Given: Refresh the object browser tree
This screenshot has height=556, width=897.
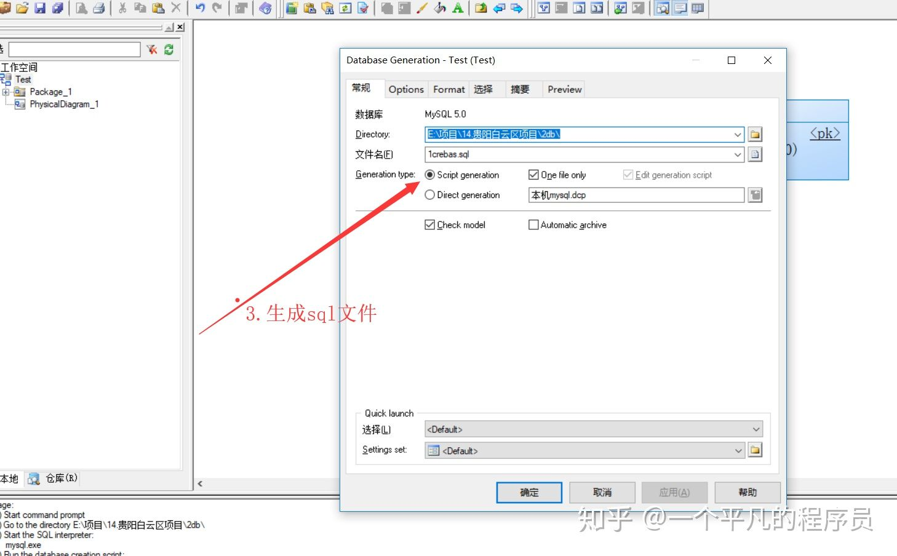Looking at the screenshot, I should point(169,49).
